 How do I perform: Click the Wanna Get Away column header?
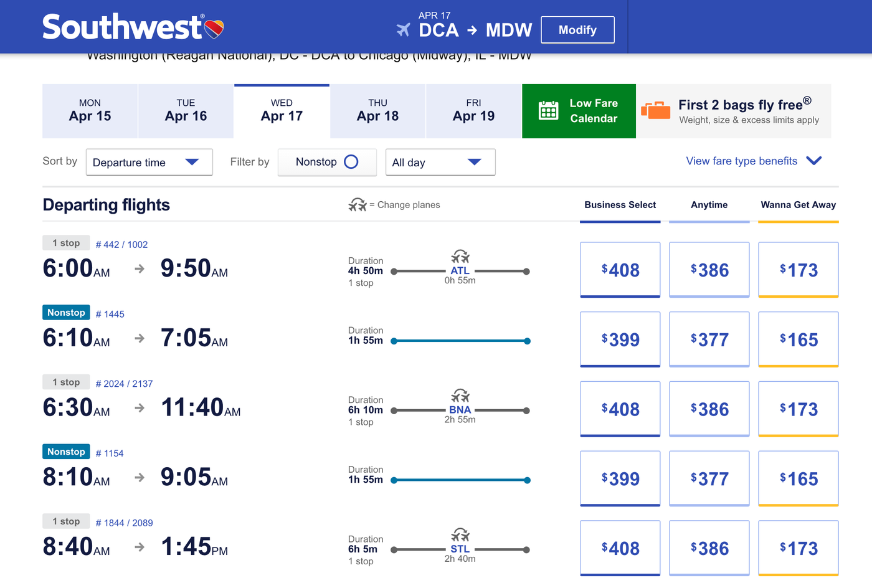(x=798, y=205)
